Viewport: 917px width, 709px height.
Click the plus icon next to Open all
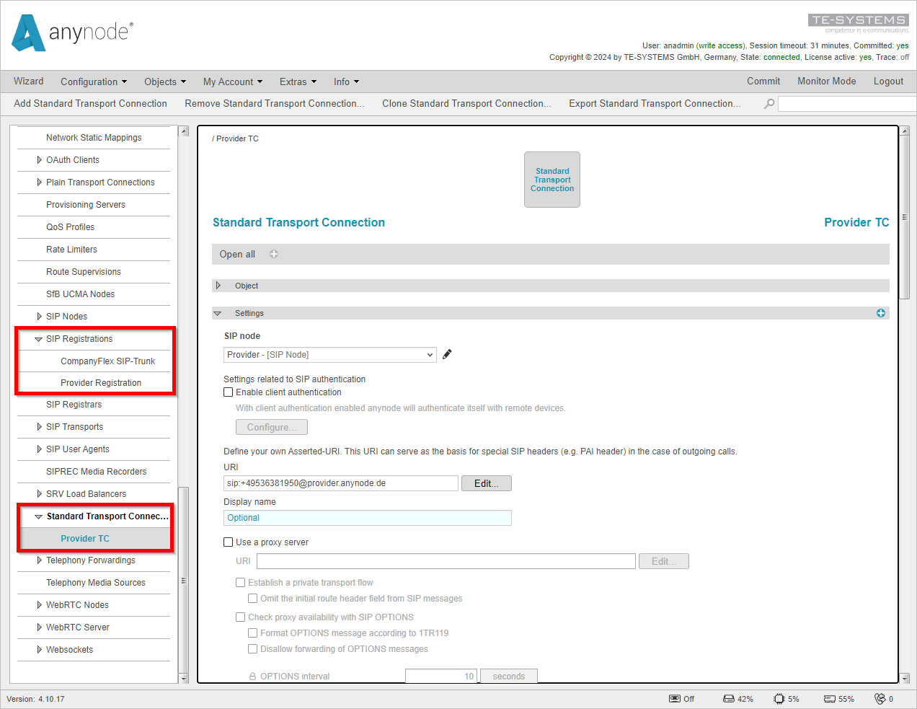(x=273, y=254)
